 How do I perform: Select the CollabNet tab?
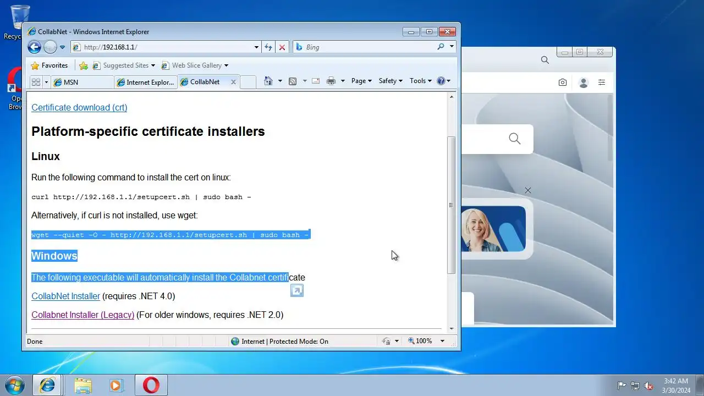(205, 82)
